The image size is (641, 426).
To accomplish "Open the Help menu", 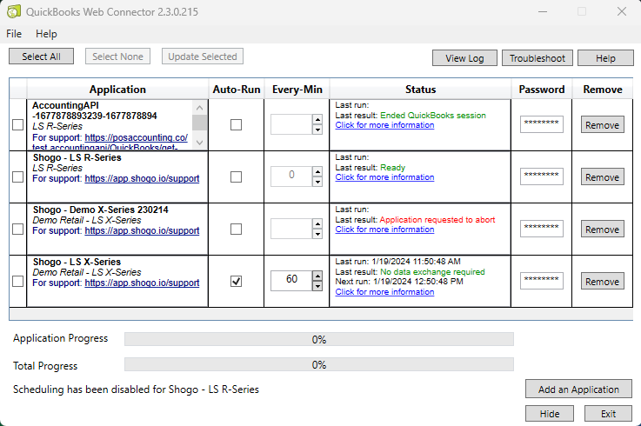I will (x=46, y=34).
